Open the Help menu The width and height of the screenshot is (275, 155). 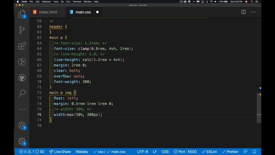[x=96, y=2]
